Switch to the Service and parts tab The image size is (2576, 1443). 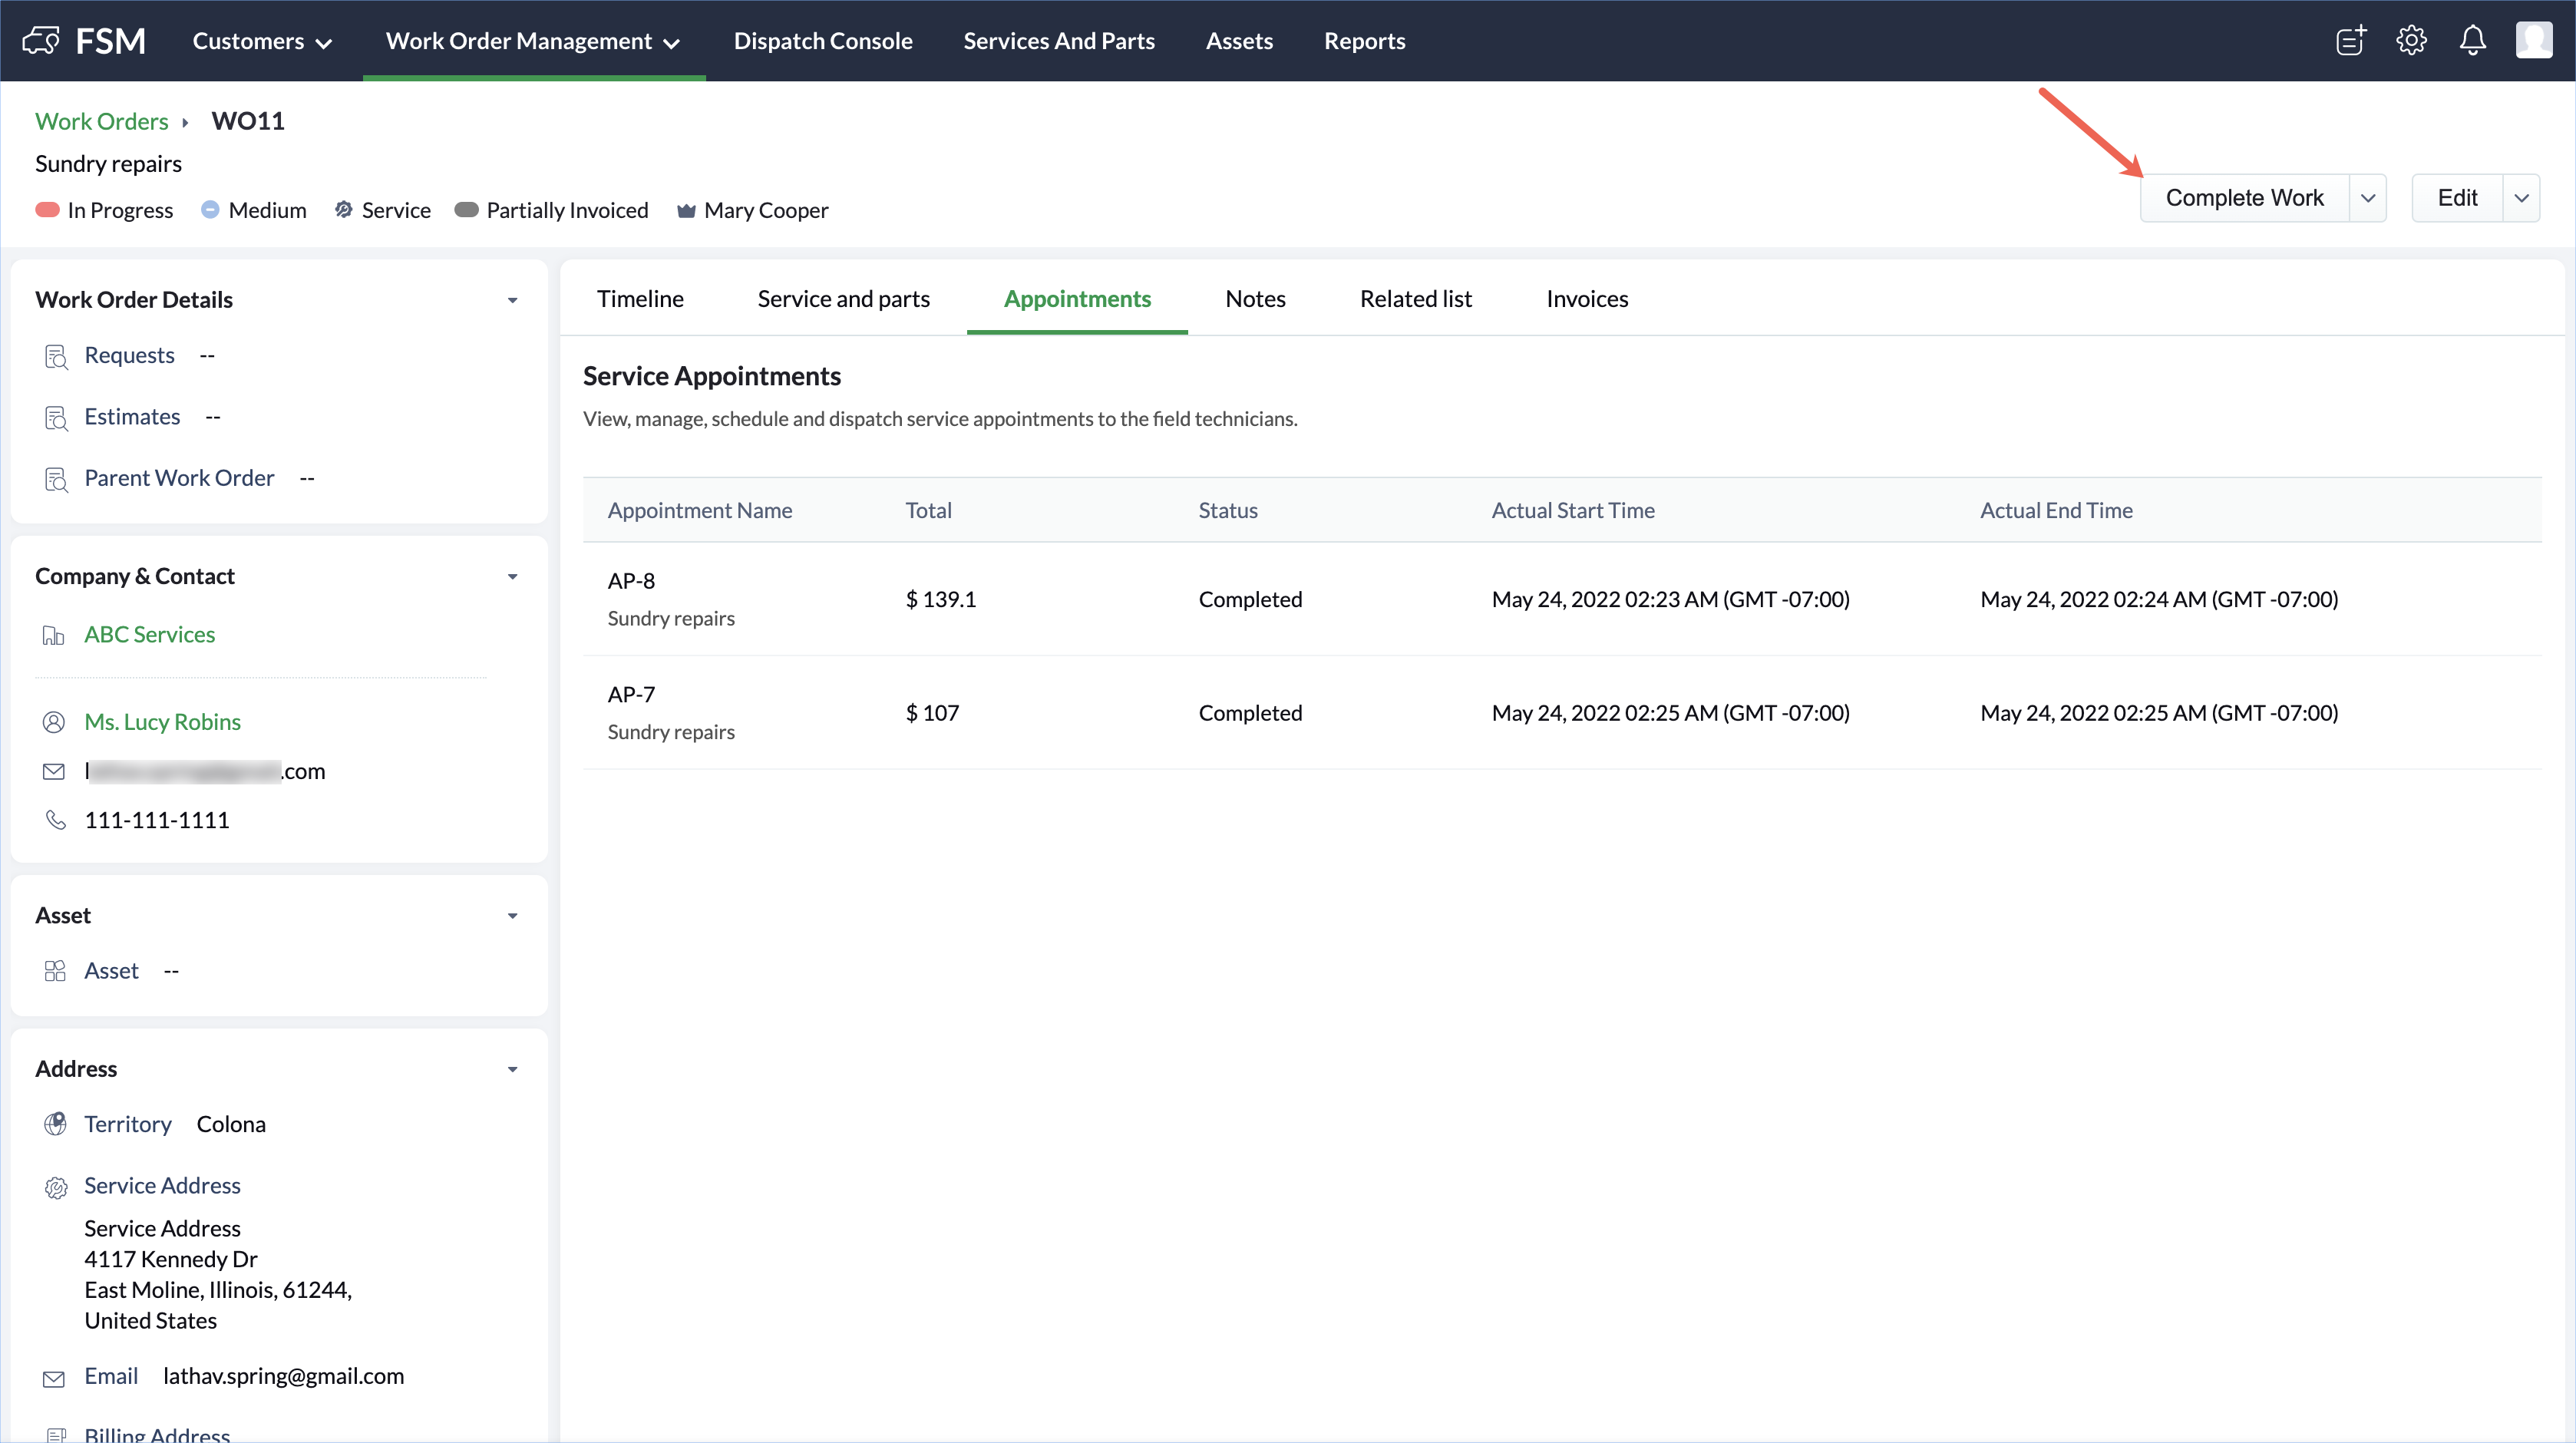(x=843, y=299)
